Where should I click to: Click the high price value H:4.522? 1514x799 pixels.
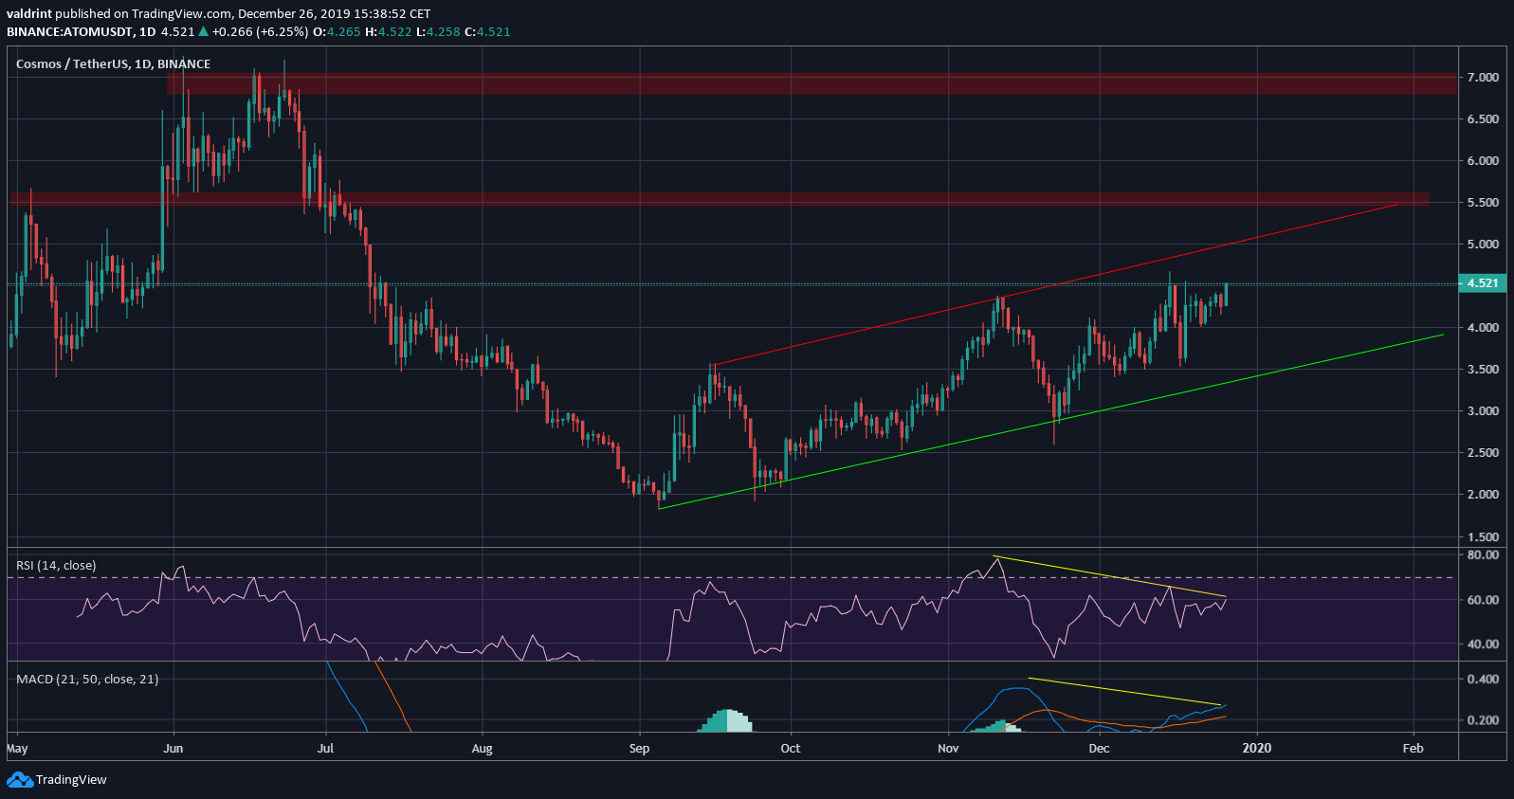point(389,31)
